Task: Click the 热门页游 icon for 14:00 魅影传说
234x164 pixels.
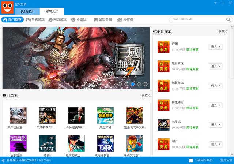Action: point(163,86)
